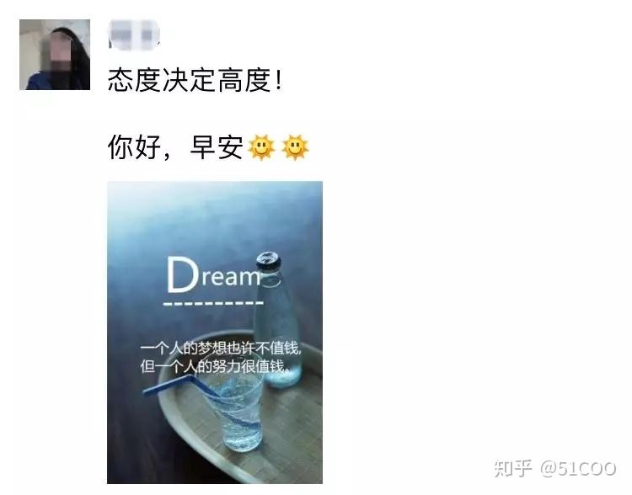Click the bottle cap in the photo
Viewport: 632px width, 495px height.
coord(269,261)
